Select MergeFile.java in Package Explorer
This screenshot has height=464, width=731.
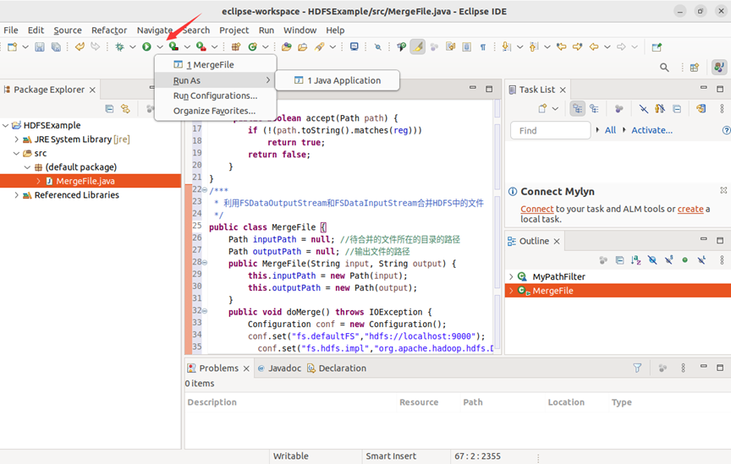pyautogui.click(x=91, y=181)
